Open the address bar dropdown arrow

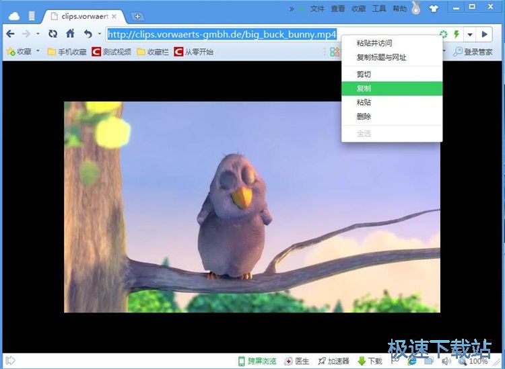(x=470, y=34)
